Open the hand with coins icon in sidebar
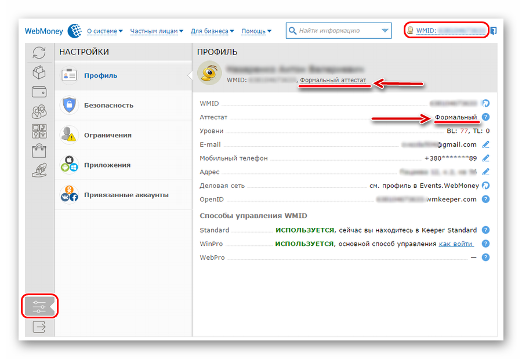This screenshot has height=359, width=522. [x=39, y=170]
